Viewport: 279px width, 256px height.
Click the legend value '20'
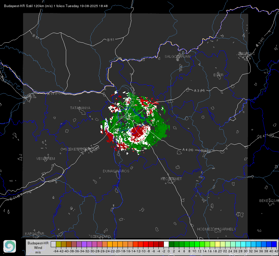(x=220, y=251)
